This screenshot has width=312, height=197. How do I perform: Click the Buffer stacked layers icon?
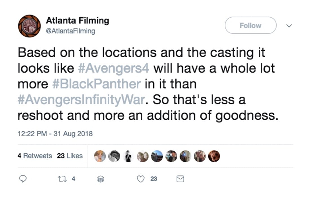pyautogui.click(x=101, y=179)
